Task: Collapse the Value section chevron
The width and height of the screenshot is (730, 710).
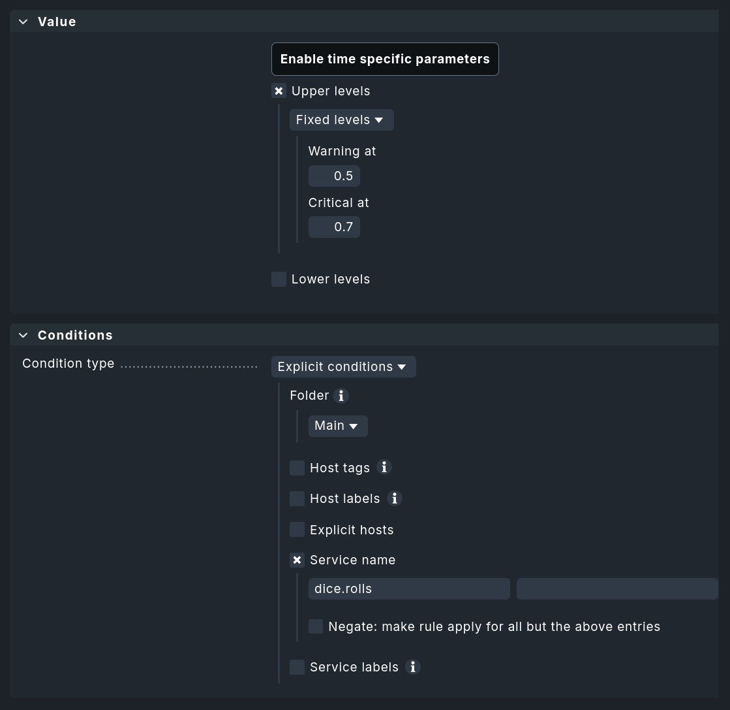Action: point(23,22)
